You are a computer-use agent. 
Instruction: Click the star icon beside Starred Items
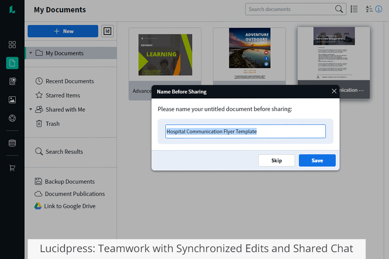[x=39, y=95]
